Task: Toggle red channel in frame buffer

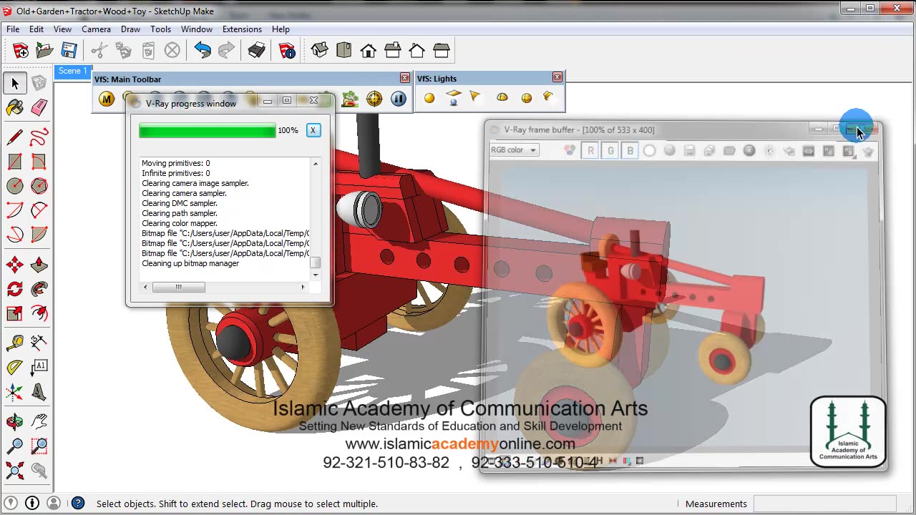Action: [x=590, y=150]
